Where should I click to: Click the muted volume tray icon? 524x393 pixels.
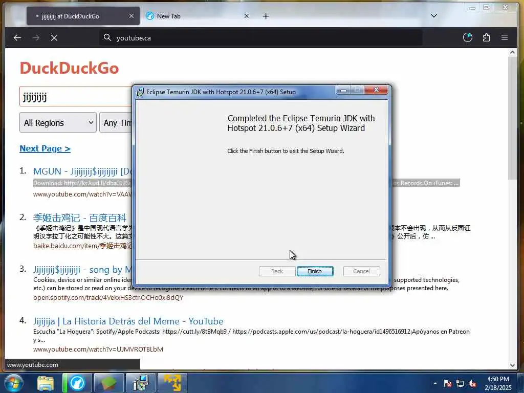(472, 383)
